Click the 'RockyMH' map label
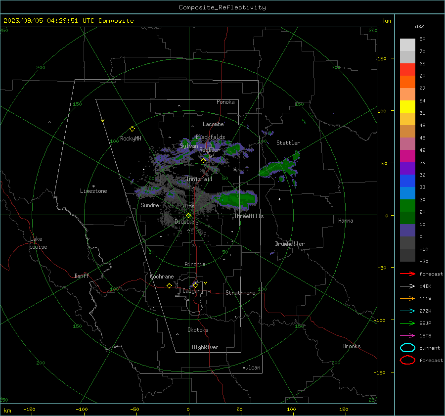 [131, 139]
